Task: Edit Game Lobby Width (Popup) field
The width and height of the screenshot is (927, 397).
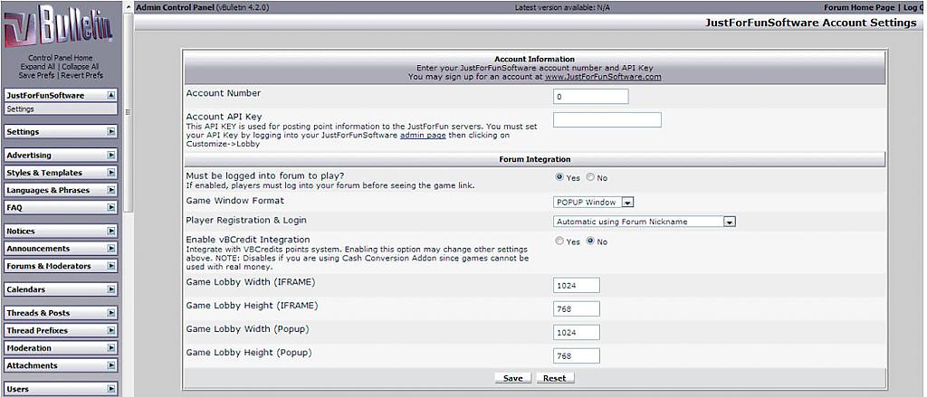Action: pos(577,332)
